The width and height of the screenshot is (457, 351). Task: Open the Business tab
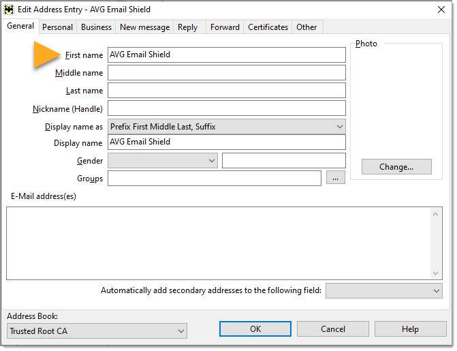[x=96, y=27]
